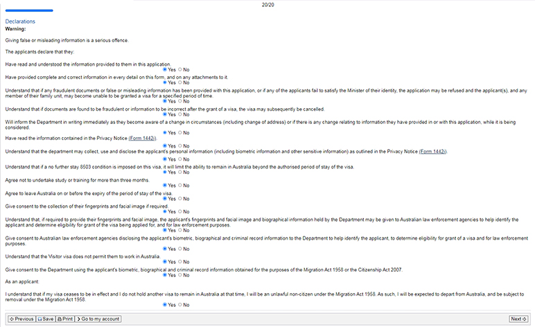Select Yes for no further stay 8503 condition
This screenshot has width=535, height=327.
point(165,173)
